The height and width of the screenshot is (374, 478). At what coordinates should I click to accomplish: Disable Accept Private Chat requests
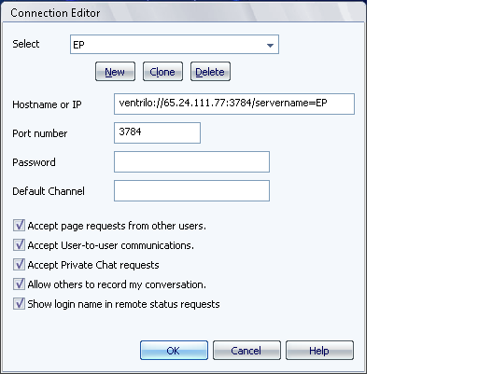[x=19, y=265]
